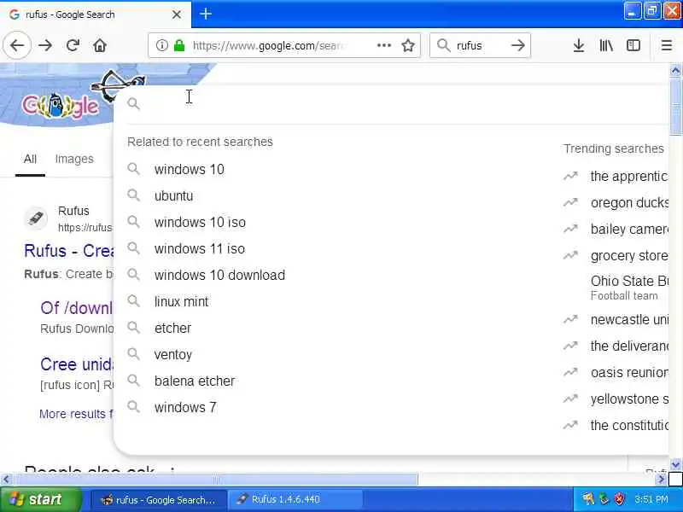Viewport: 683px width, 512px height.
Task: Open the 'Cree unid' sub-result link
Action: coord(77,364)
